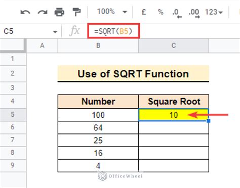Select the cell containing 64
The height and width of the screenshot is (188, 240).
(x=98, y=127)
